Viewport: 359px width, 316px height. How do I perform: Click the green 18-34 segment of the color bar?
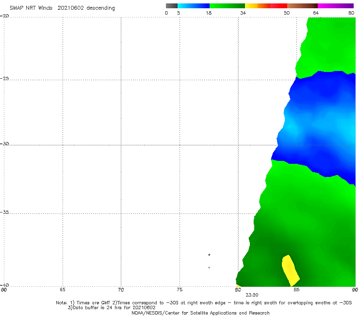[227, 6]
